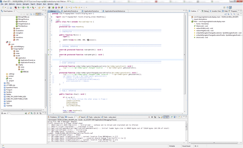Toggle Show Console on standard output
The image size is (243, 148).
click(x=165, y=117)
